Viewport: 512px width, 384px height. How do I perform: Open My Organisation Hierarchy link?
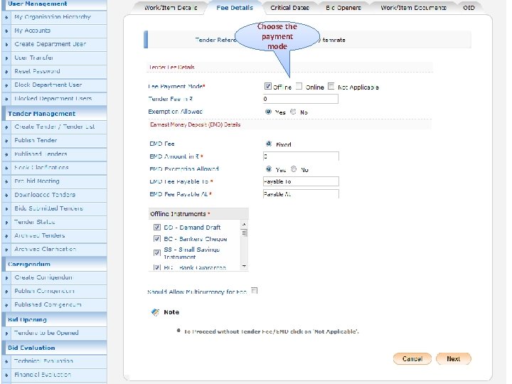53,16
